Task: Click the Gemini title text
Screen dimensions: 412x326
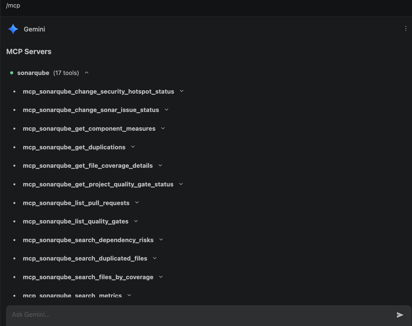Action: 34,29
